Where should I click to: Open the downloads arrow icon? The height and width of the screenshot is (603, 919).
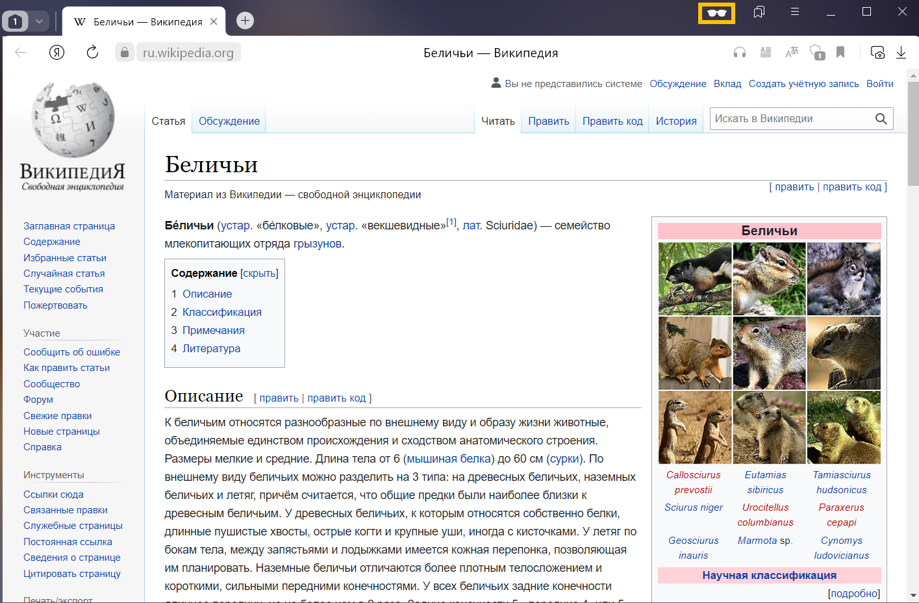pyautogui.click(x=901, y=53)
